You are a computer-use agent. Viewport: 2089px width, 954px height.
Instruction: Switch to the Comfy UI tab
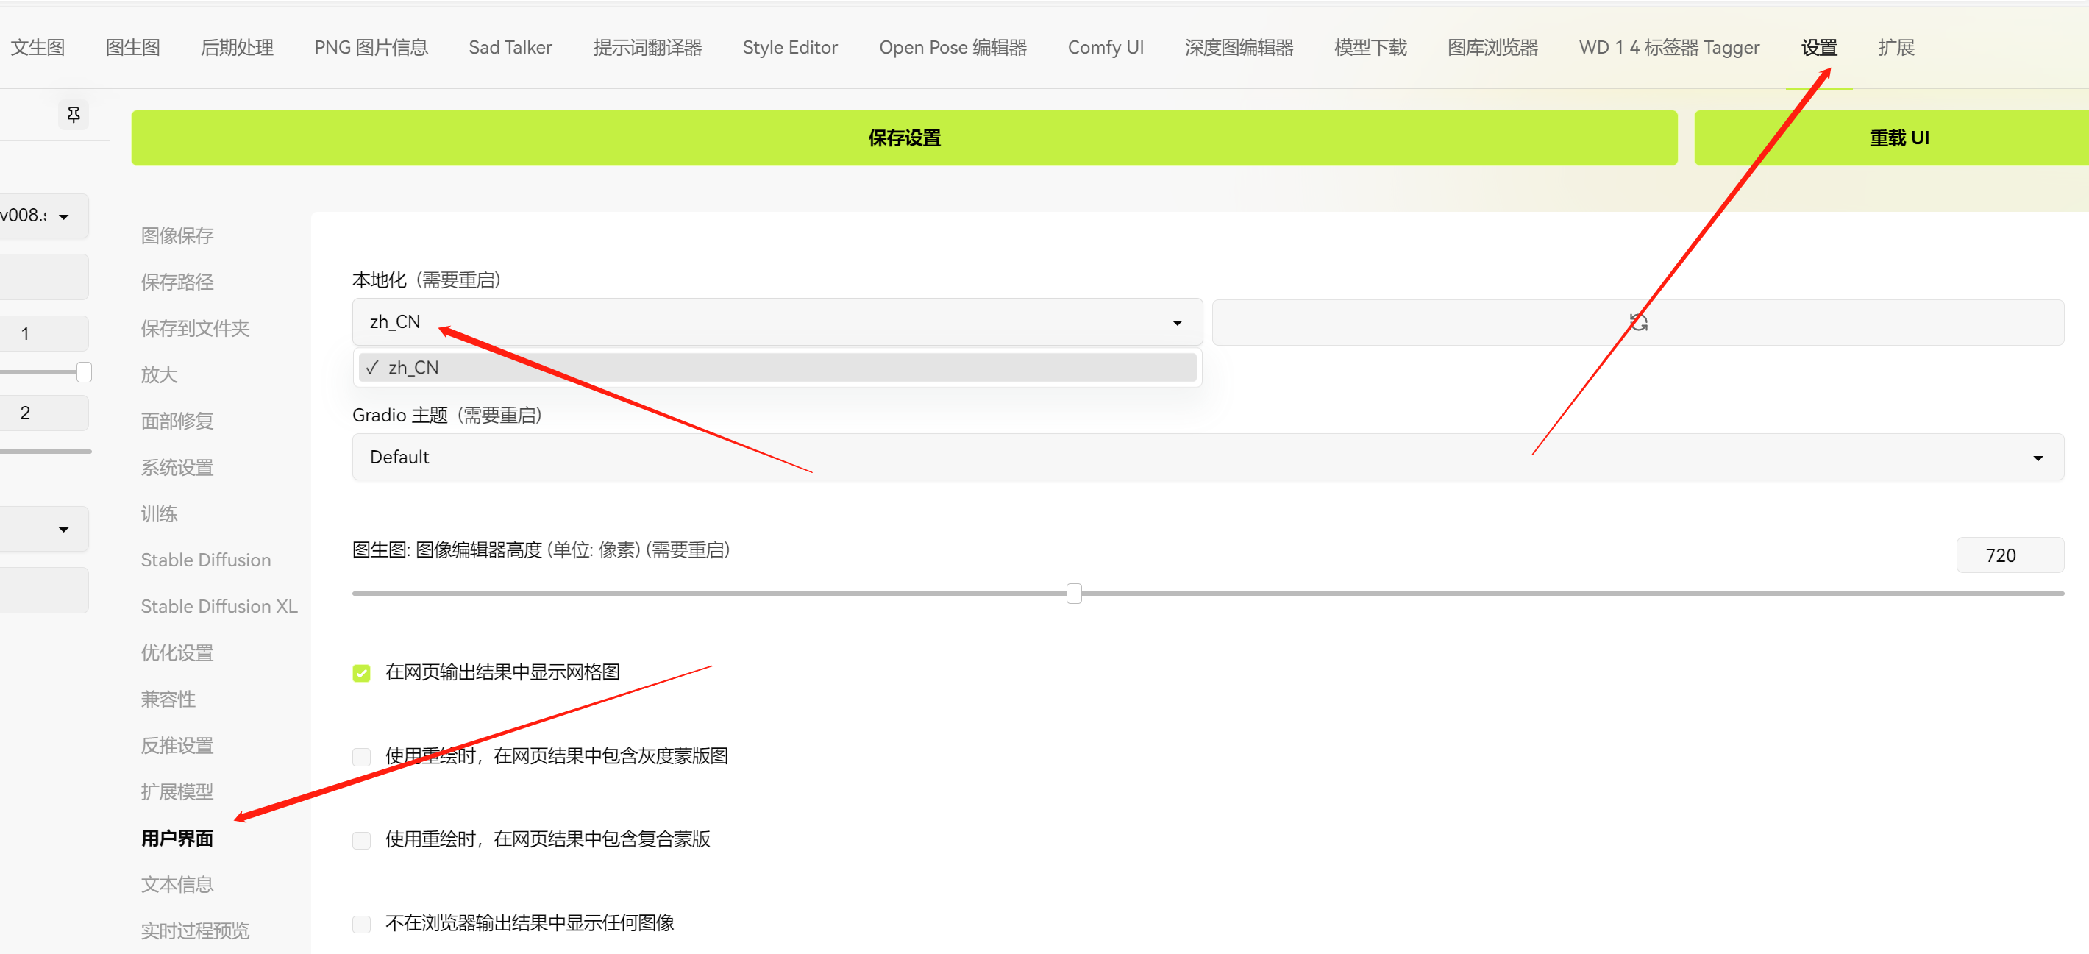[1106, 47]
